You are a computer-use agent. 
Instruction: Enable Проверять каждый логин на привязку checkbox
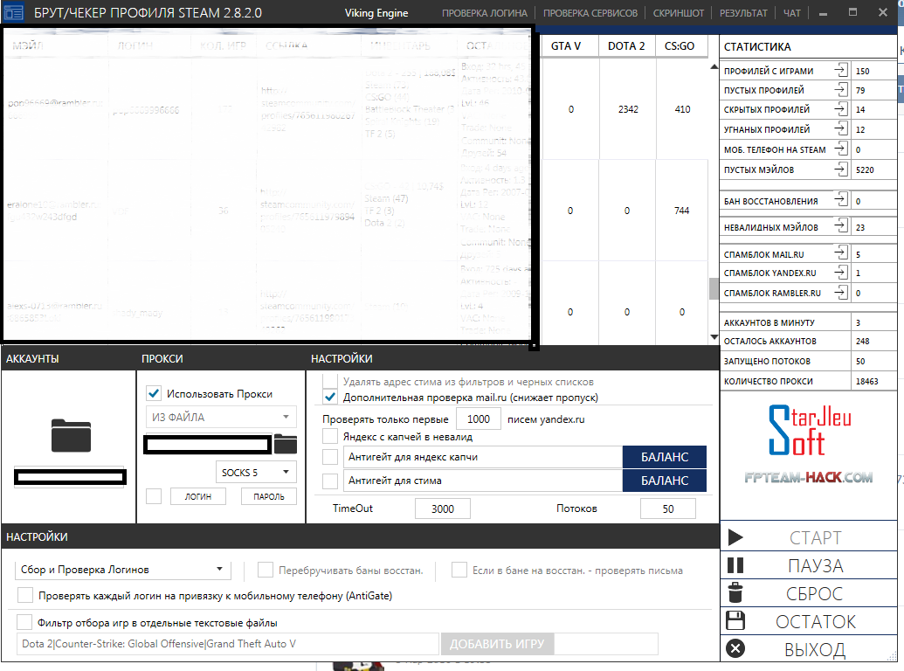[x=24, y=595]
